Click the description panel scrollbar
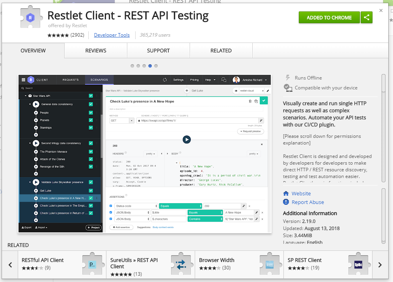 [x=383, y=128]
